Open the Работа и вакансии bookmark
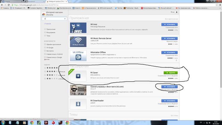 click(201, 8)
